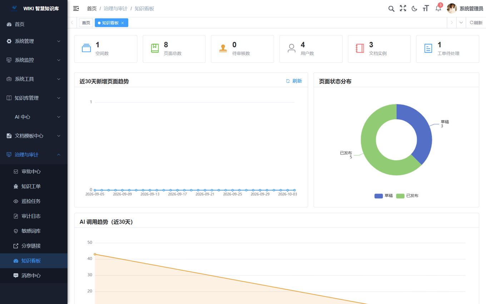Click the 文档实例 notebook icon
The image size is (486, 304).
(x=360, y=48)
